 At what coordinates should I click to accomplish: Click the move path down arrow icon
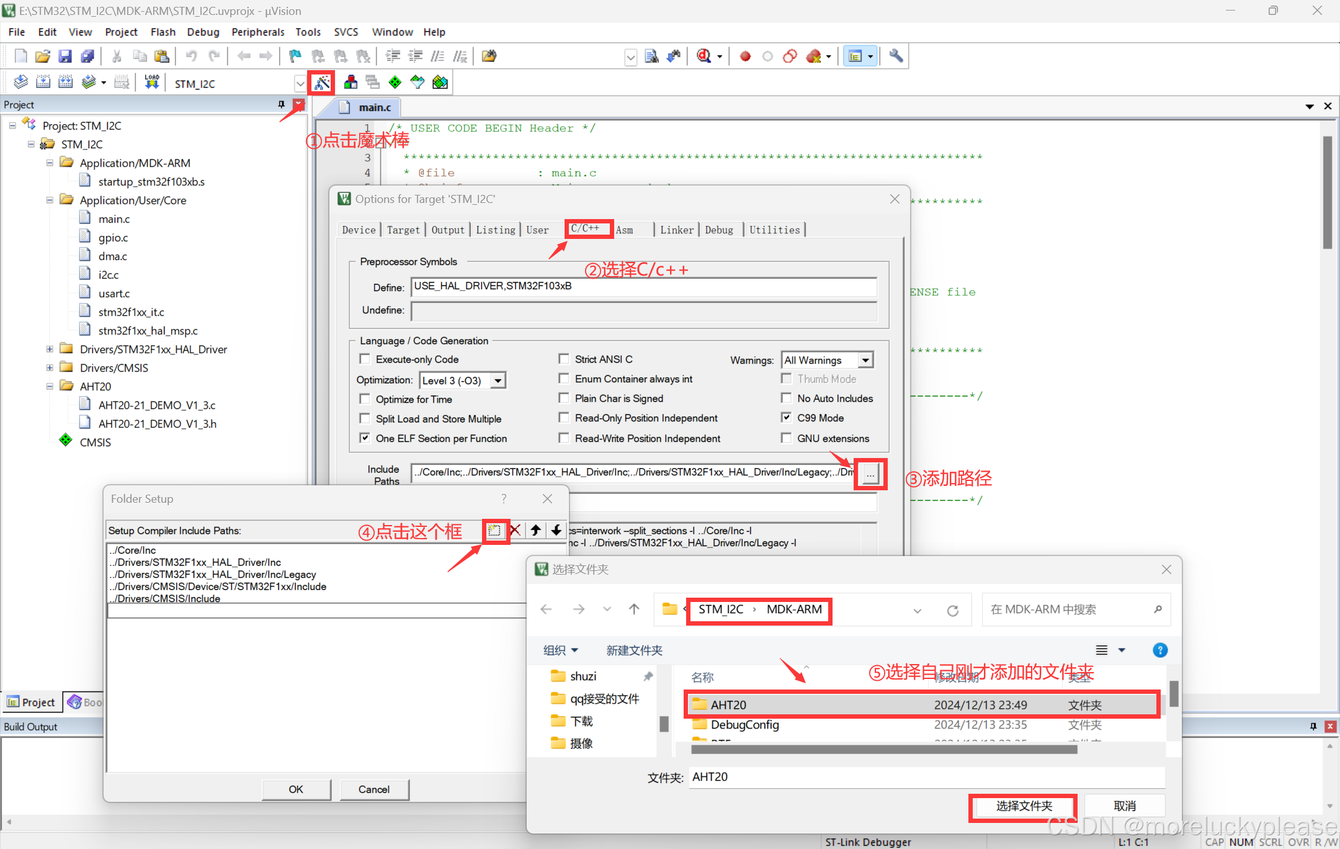(556, 531)
